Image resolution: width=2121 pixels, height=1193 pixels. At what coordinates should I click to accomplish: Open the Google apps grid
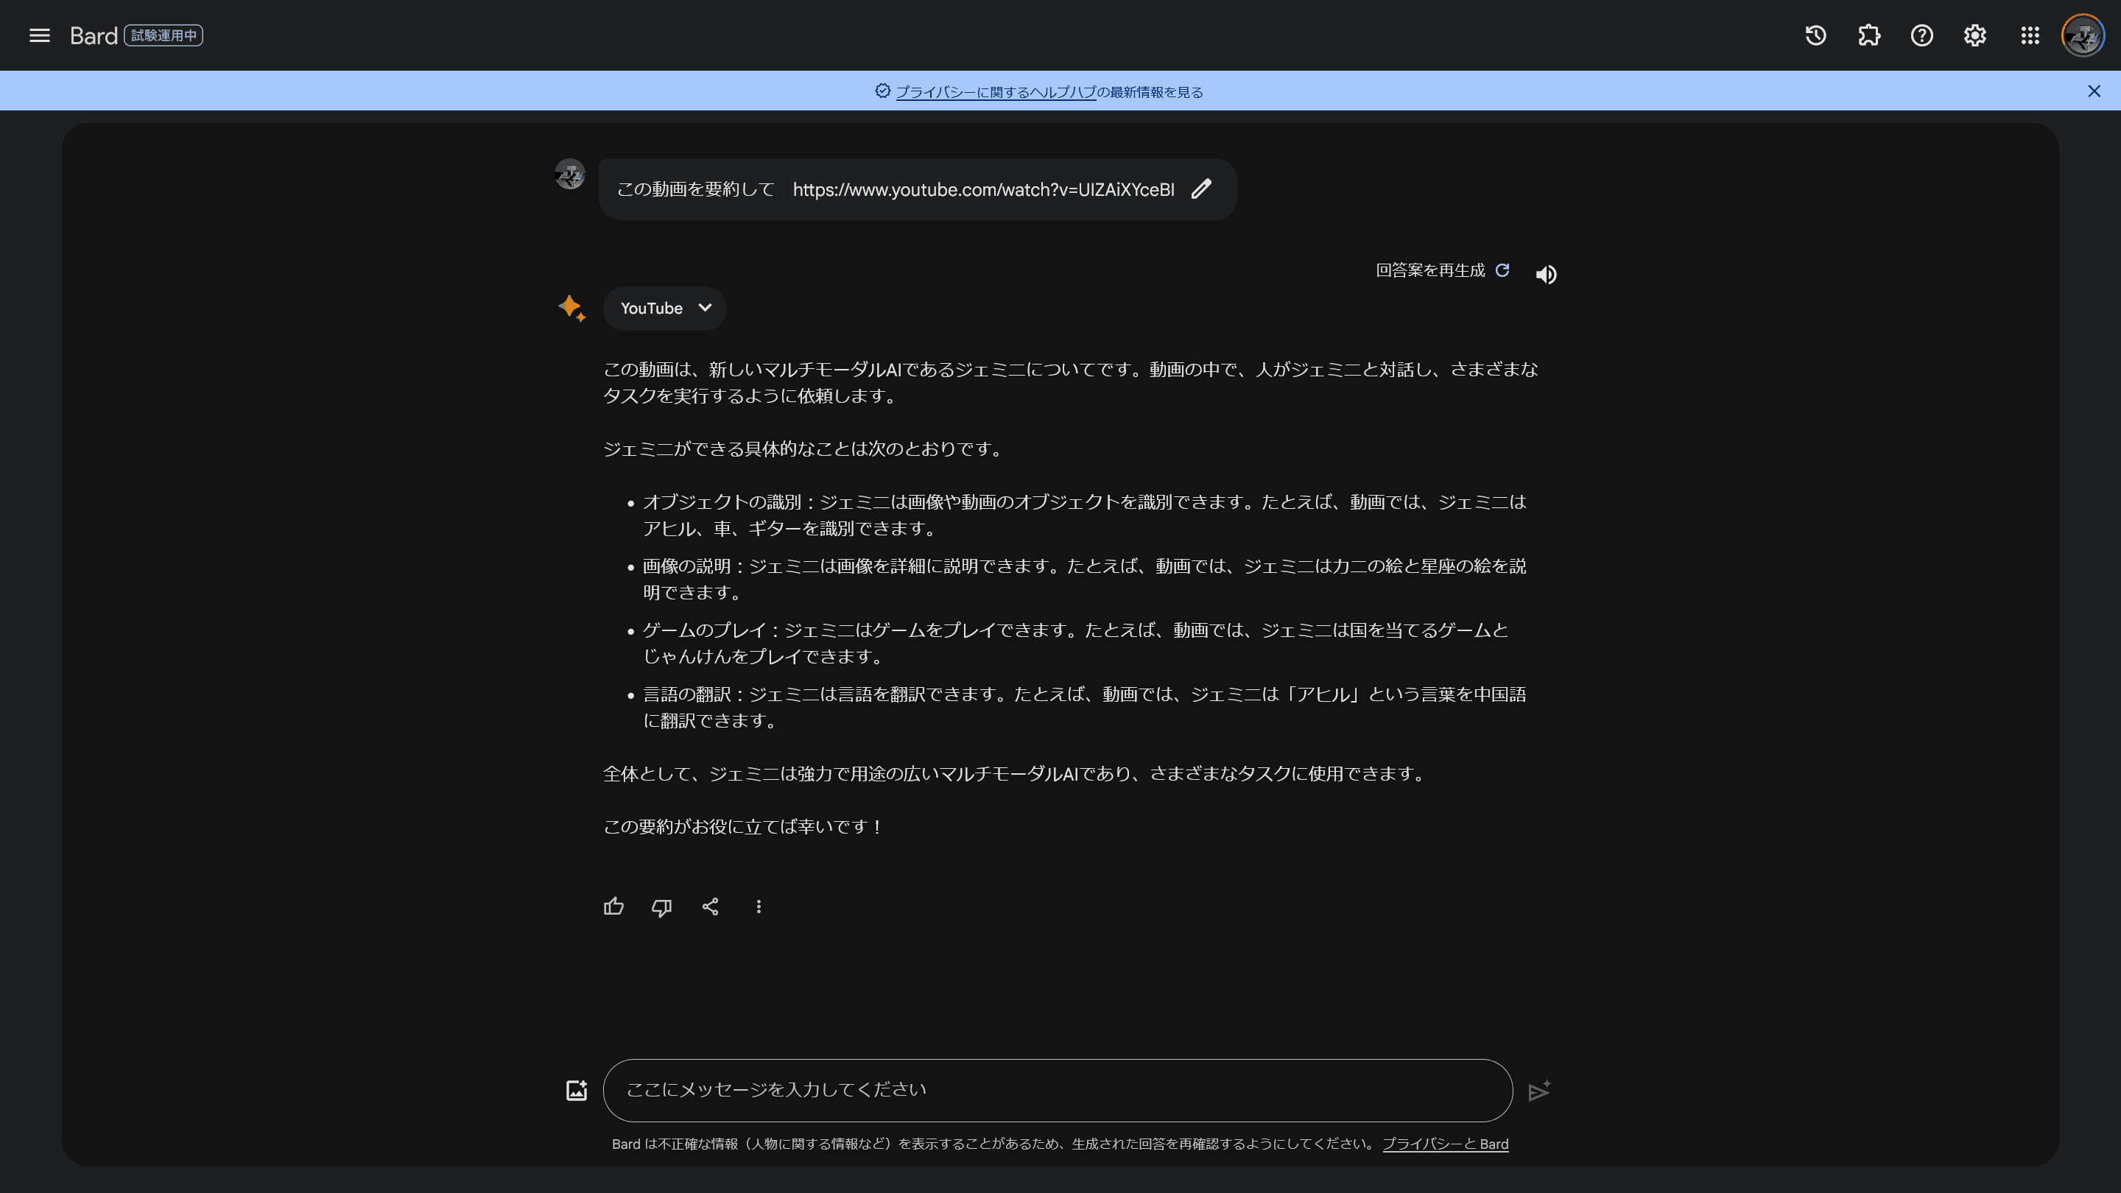tap(2030, 35)
